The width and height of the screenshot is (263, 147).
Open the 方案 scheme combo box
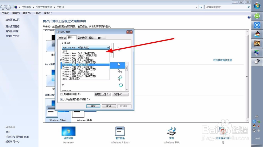click(86, 48)
